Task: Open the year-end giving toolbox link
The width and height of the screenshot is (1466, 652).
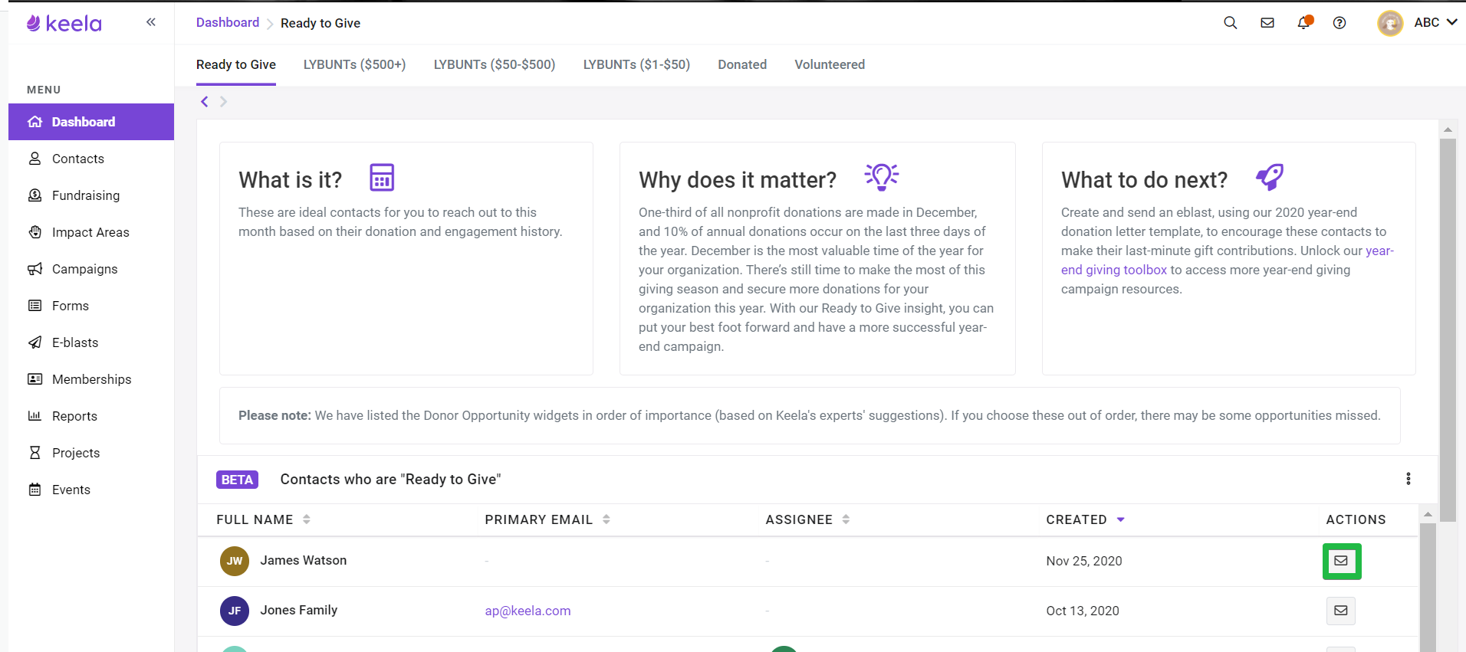Action: point(1114,270)
